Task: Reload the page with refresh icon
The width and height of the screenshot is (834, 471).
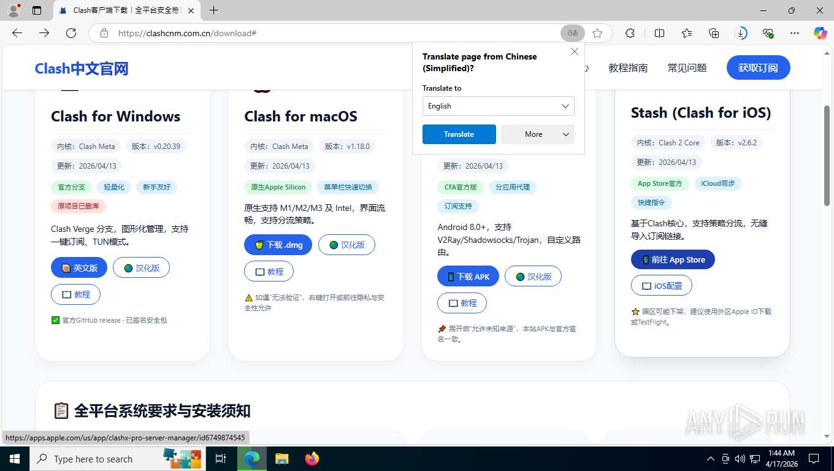Action: [x=71, y=33]
